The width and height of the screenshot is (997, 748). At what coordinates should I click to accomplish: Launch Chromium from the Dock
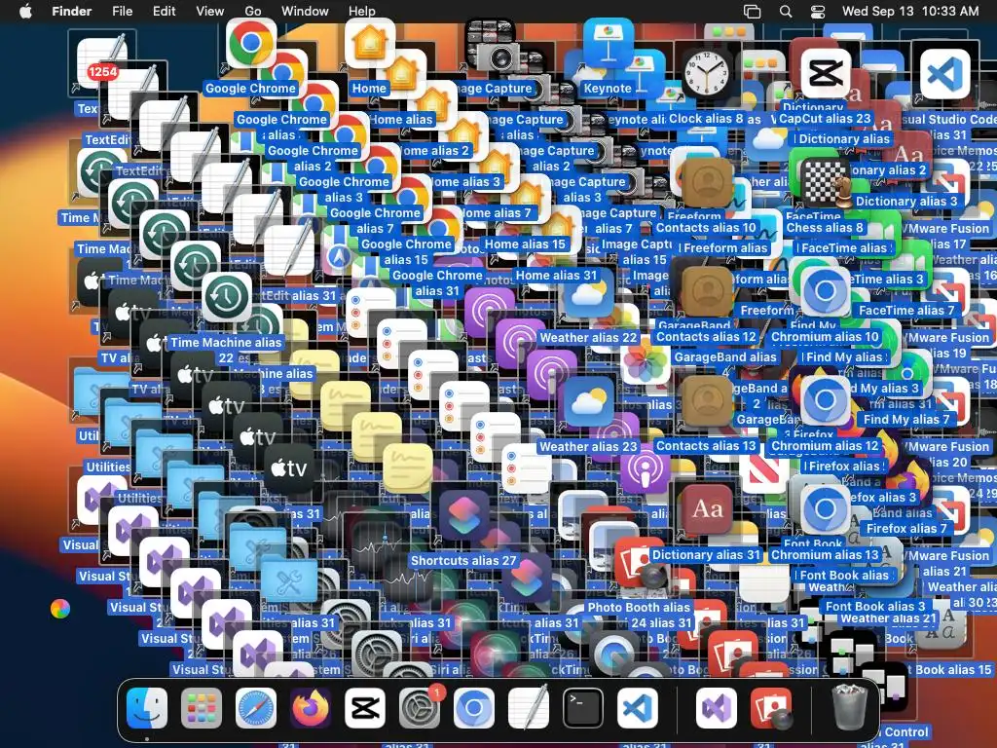click(474, 708)
